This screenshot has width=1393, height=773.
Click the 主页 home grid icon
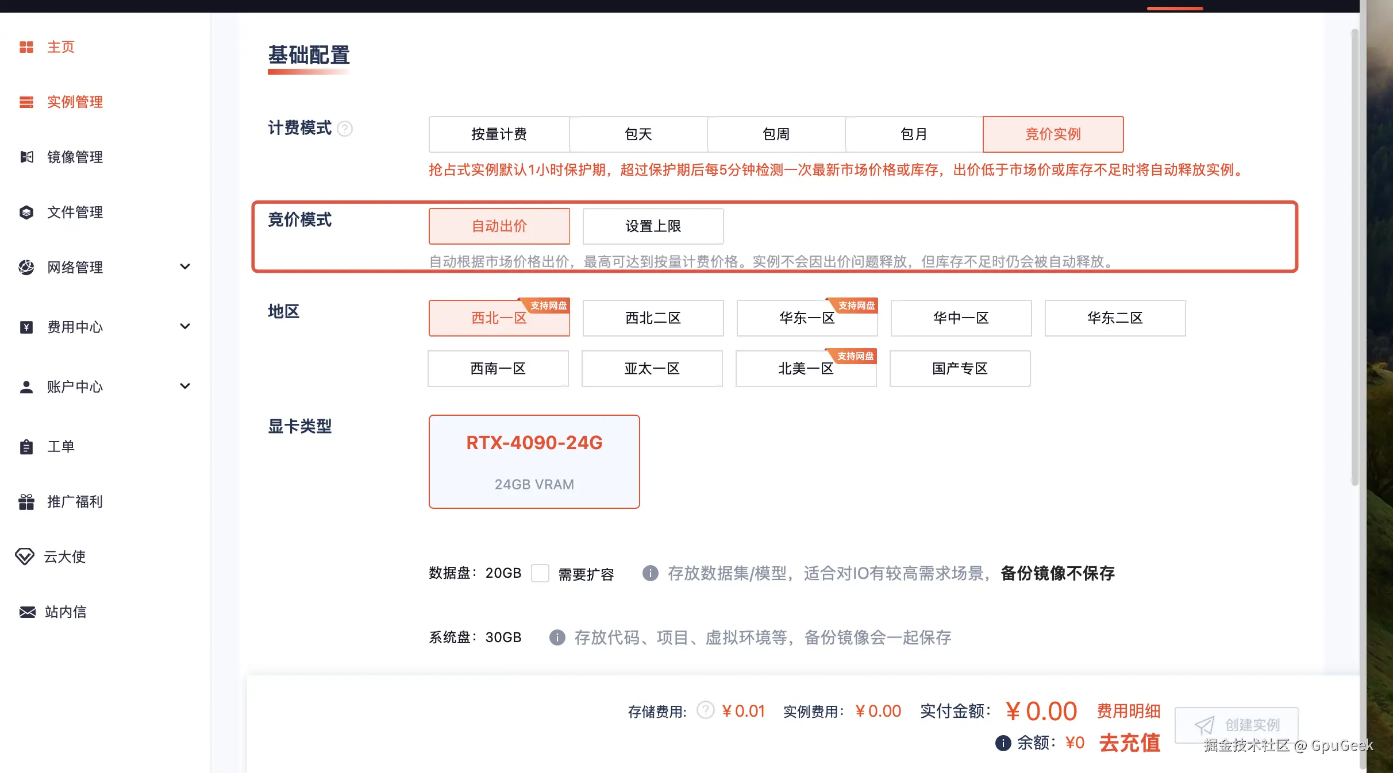pos(26,47)
